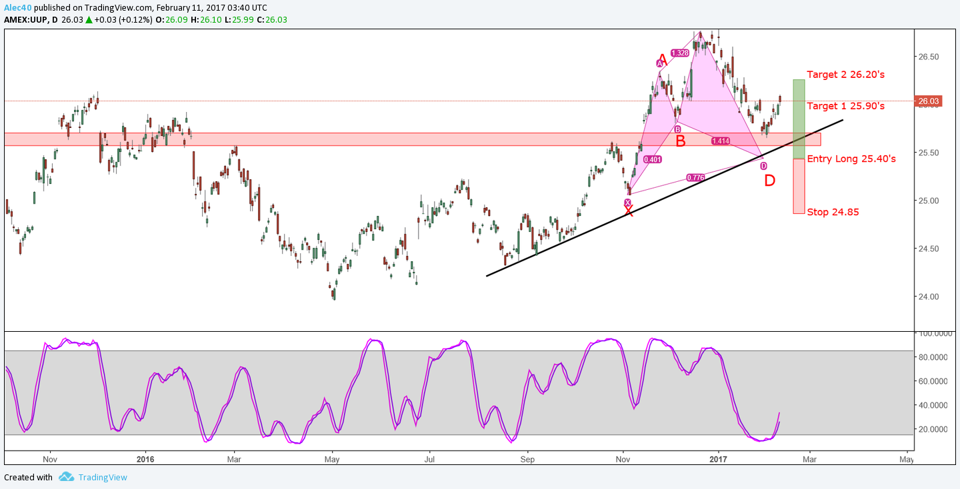This screenshot has height=489, width=960.
Task: Click the black ascending trendline
Action: (665, 198)
